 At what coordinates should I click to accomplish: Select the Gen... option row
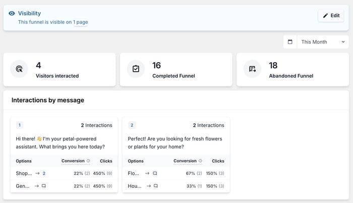coord(64,186)
